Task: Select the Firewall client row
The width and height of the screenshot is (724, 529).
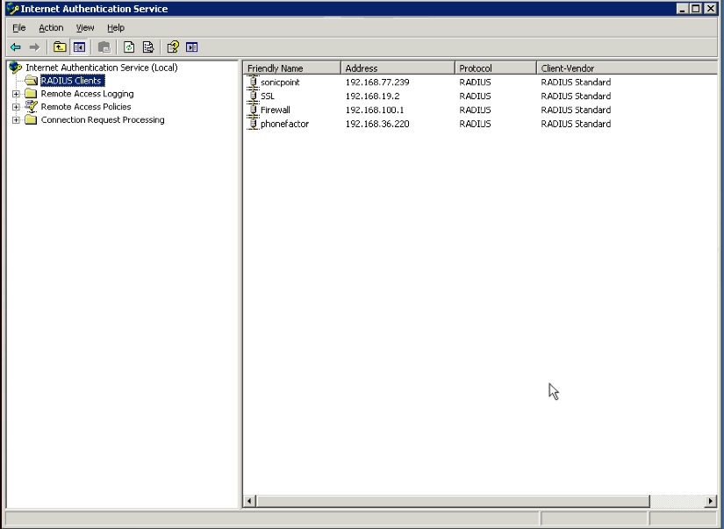Action: pos(276,111)
